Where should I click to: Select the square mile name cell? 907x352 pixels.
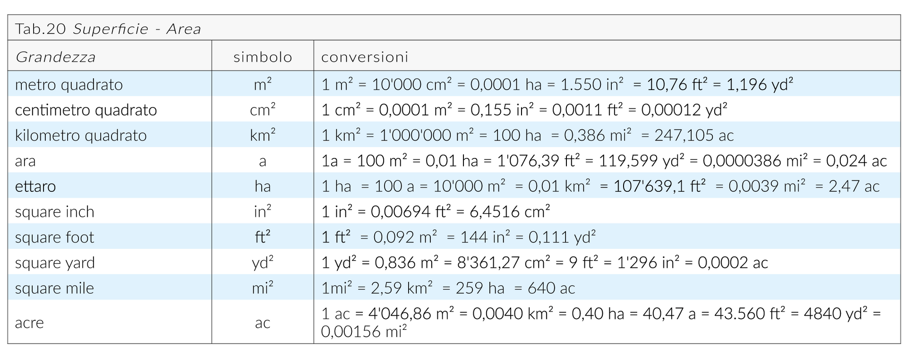click(54, 288)
